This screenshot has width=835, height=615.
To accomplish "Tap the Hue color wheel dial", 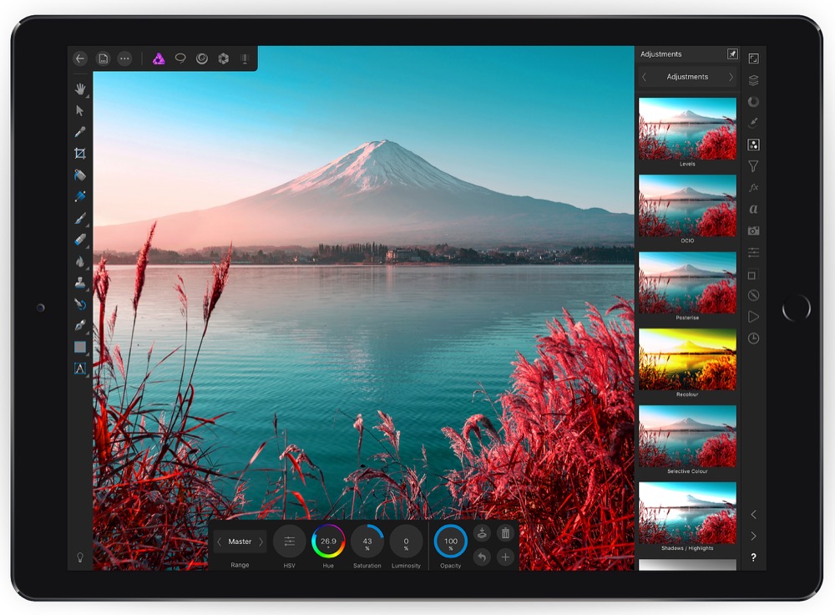I will [328, 541].
